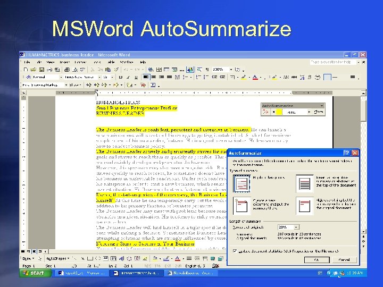
Task: Toggle the TRK track changes status indicator
Action: point(158,266)
